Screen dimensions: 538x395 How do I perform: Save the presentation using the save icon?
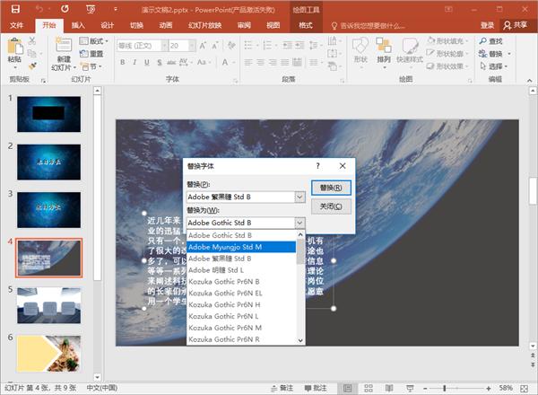pyautogui.click(x=15, y=9)
